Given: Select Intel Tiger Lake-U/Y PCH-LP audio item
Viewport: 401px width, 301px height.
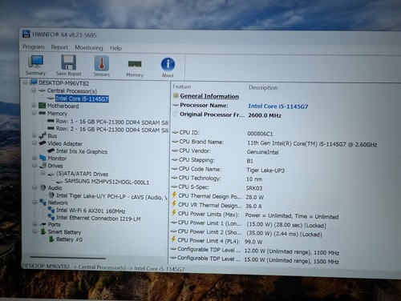Looking at the screenshot, I should pos(111,196).
